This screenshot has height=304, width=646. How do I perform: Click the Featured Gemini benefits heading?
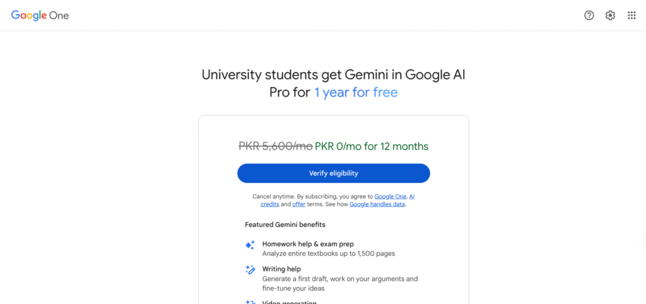click(285, 225)
